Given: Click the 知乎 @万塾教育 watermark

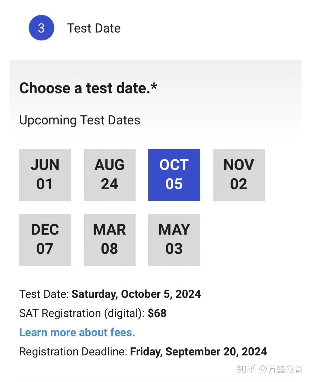Looking at the screenshot, I should (269, 369).
